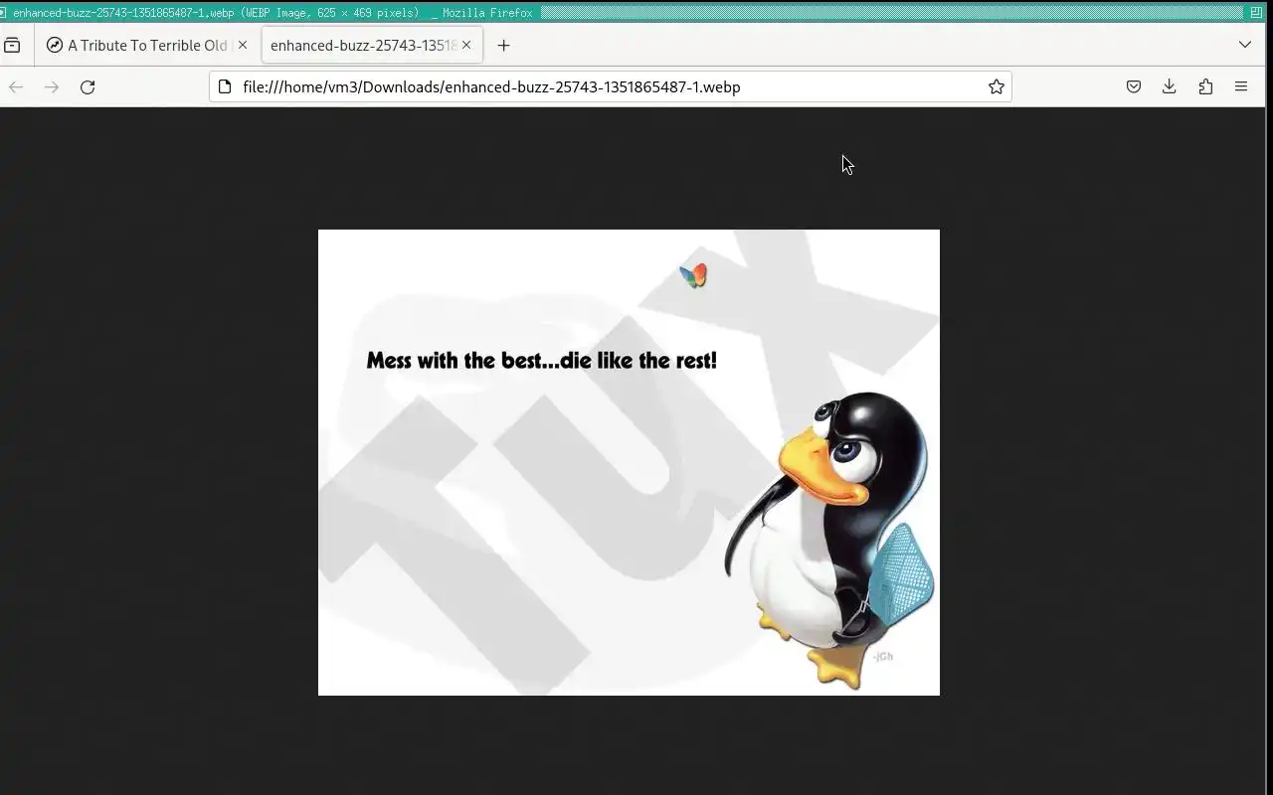The width and height of the screenshot is (1273, 795).
Task: Select the enhanced-buzz-25743 image tab
Action: pos(372,45)
